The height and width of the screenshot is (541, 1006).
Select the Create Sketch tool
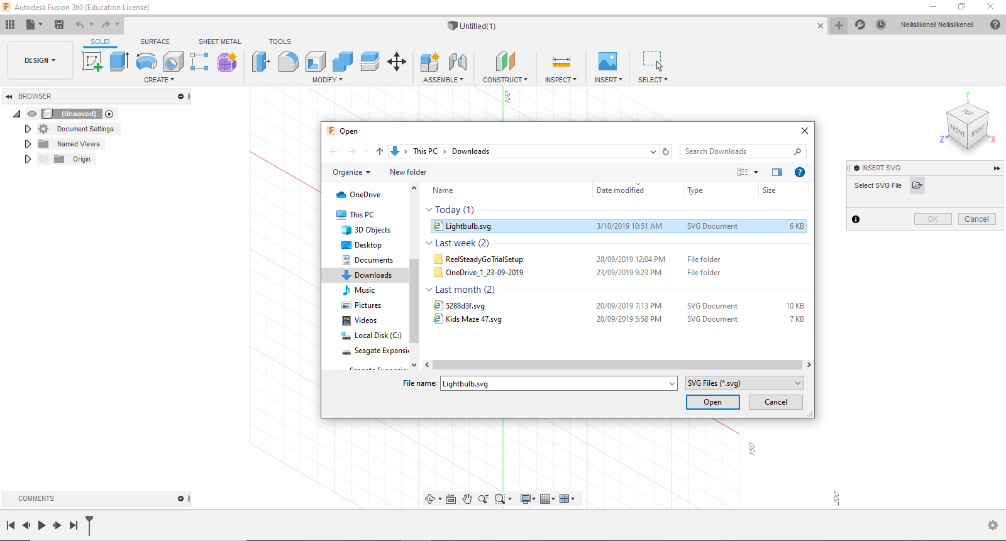[x=92, y=62]
